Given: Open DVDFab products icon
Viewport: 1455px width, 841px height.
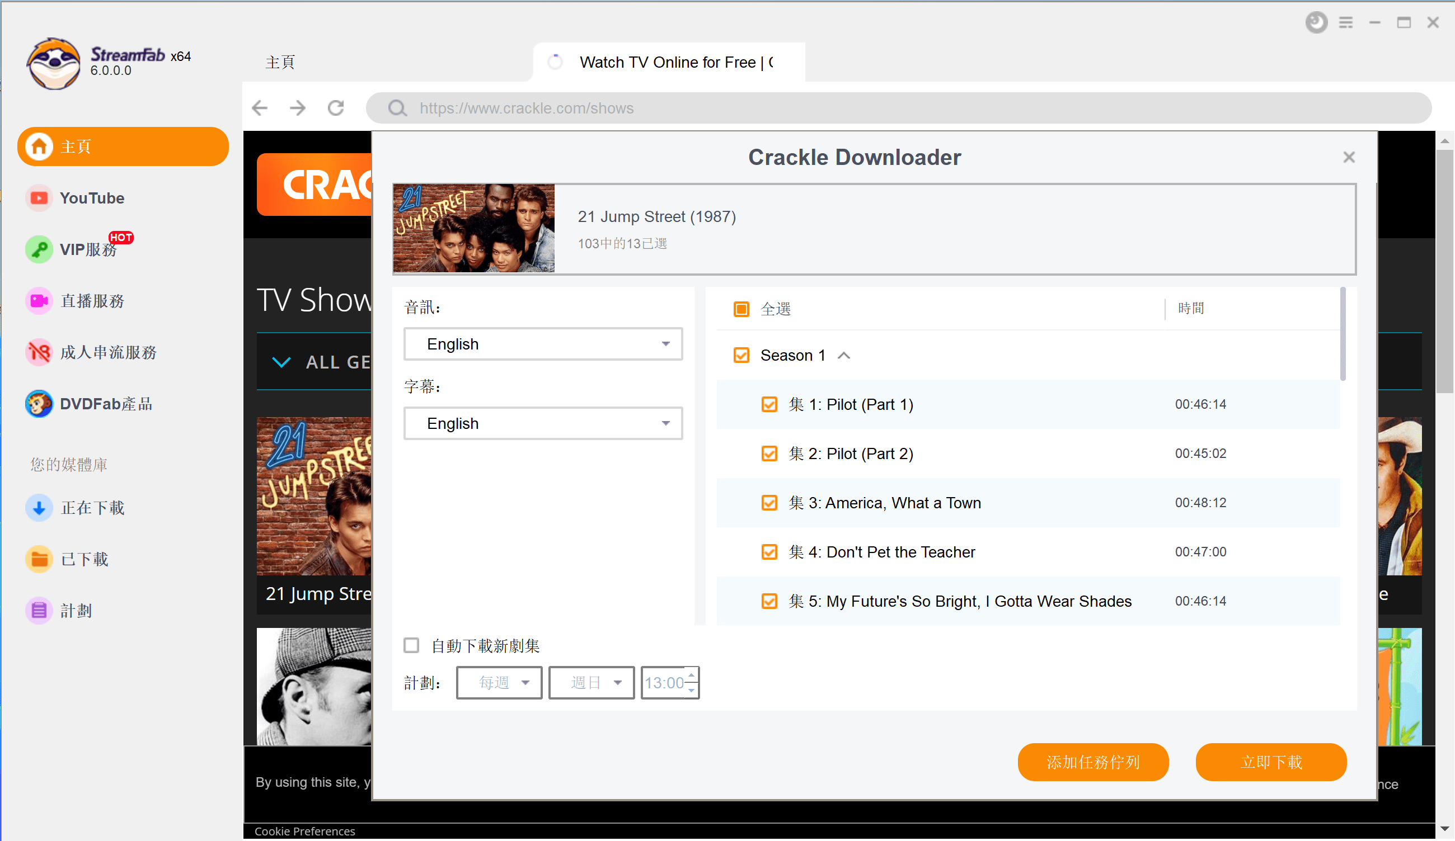Looking at the screenshot, I should click(39, 403).
